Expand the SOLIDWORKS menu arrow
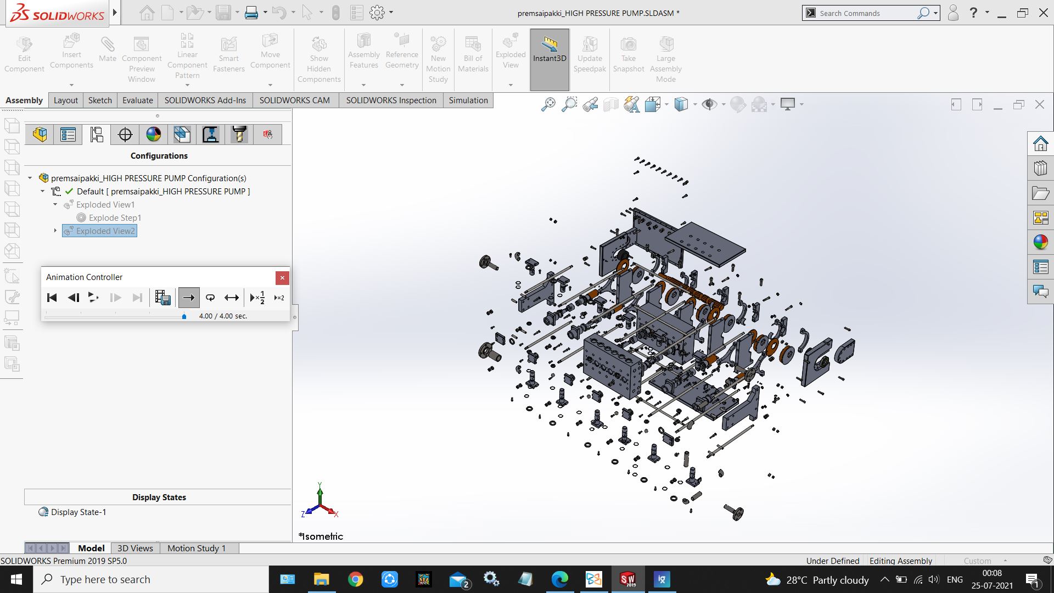The width and height of the screenshot is (1054, 593). 115,12
